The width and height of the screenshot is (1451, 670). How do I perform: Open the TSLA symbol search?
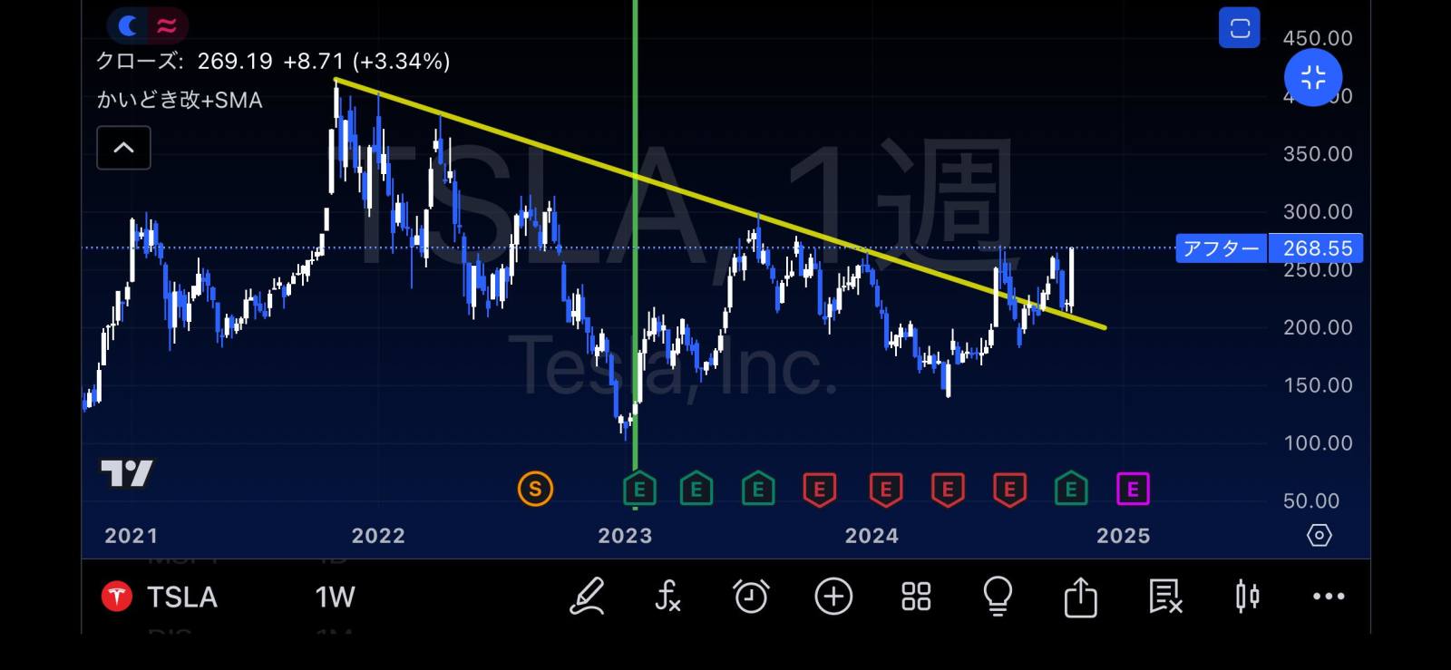click(x=182, y=597)
